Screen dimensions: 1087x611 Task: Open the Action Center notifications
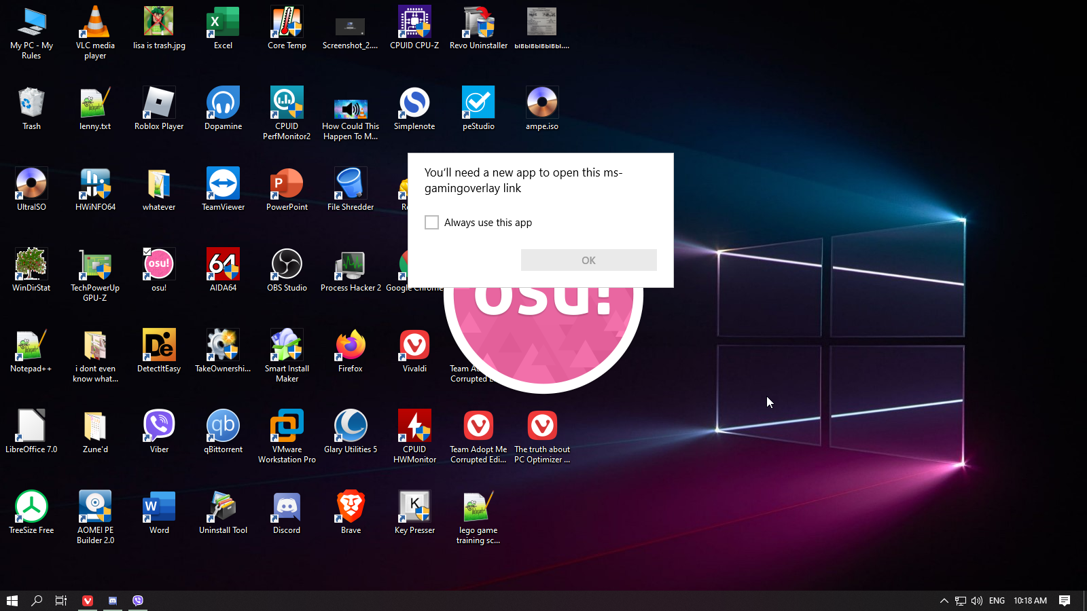(x=1065, y=600)
